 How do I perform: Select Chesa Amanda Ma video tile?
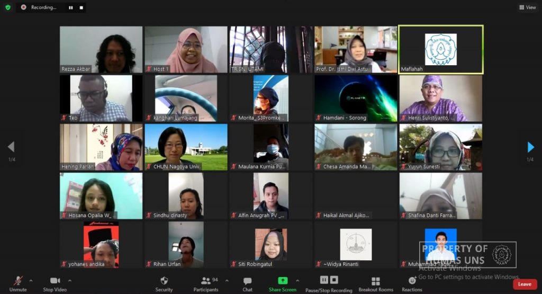356,147
